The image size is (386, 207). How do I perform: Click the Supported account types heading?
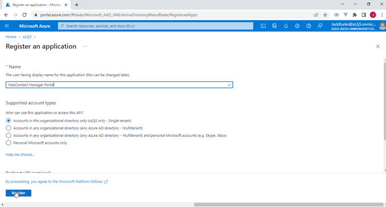click(x=31, y=103)
